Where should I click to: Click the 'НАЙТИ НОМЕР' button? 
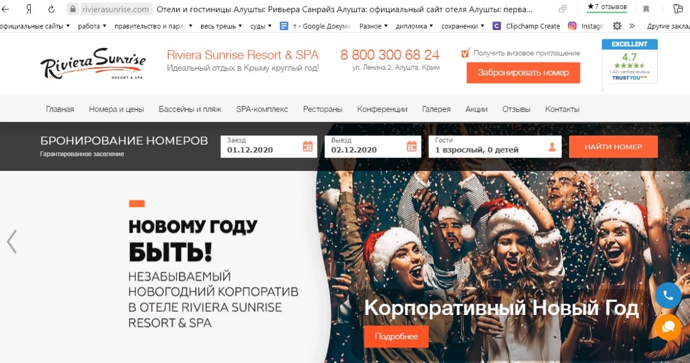coord(613,147)
